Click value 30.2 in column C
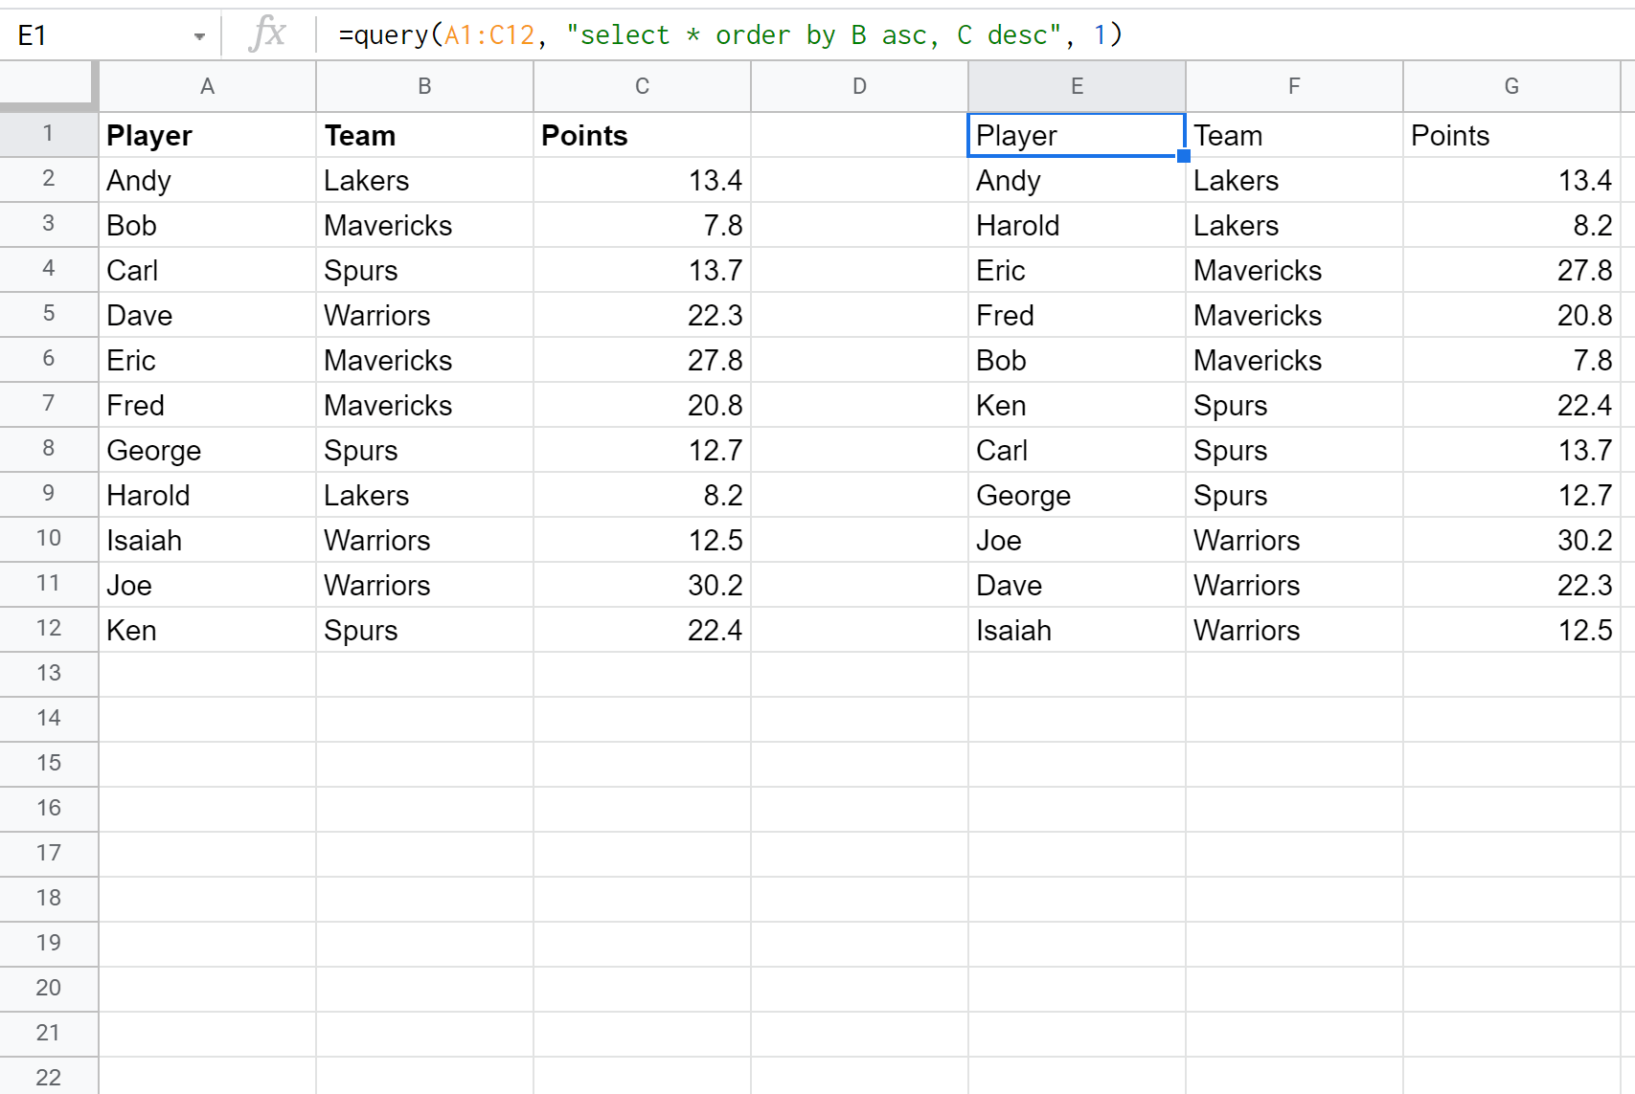Screen dimensions: 1635x1094 [x=715, y=586]
